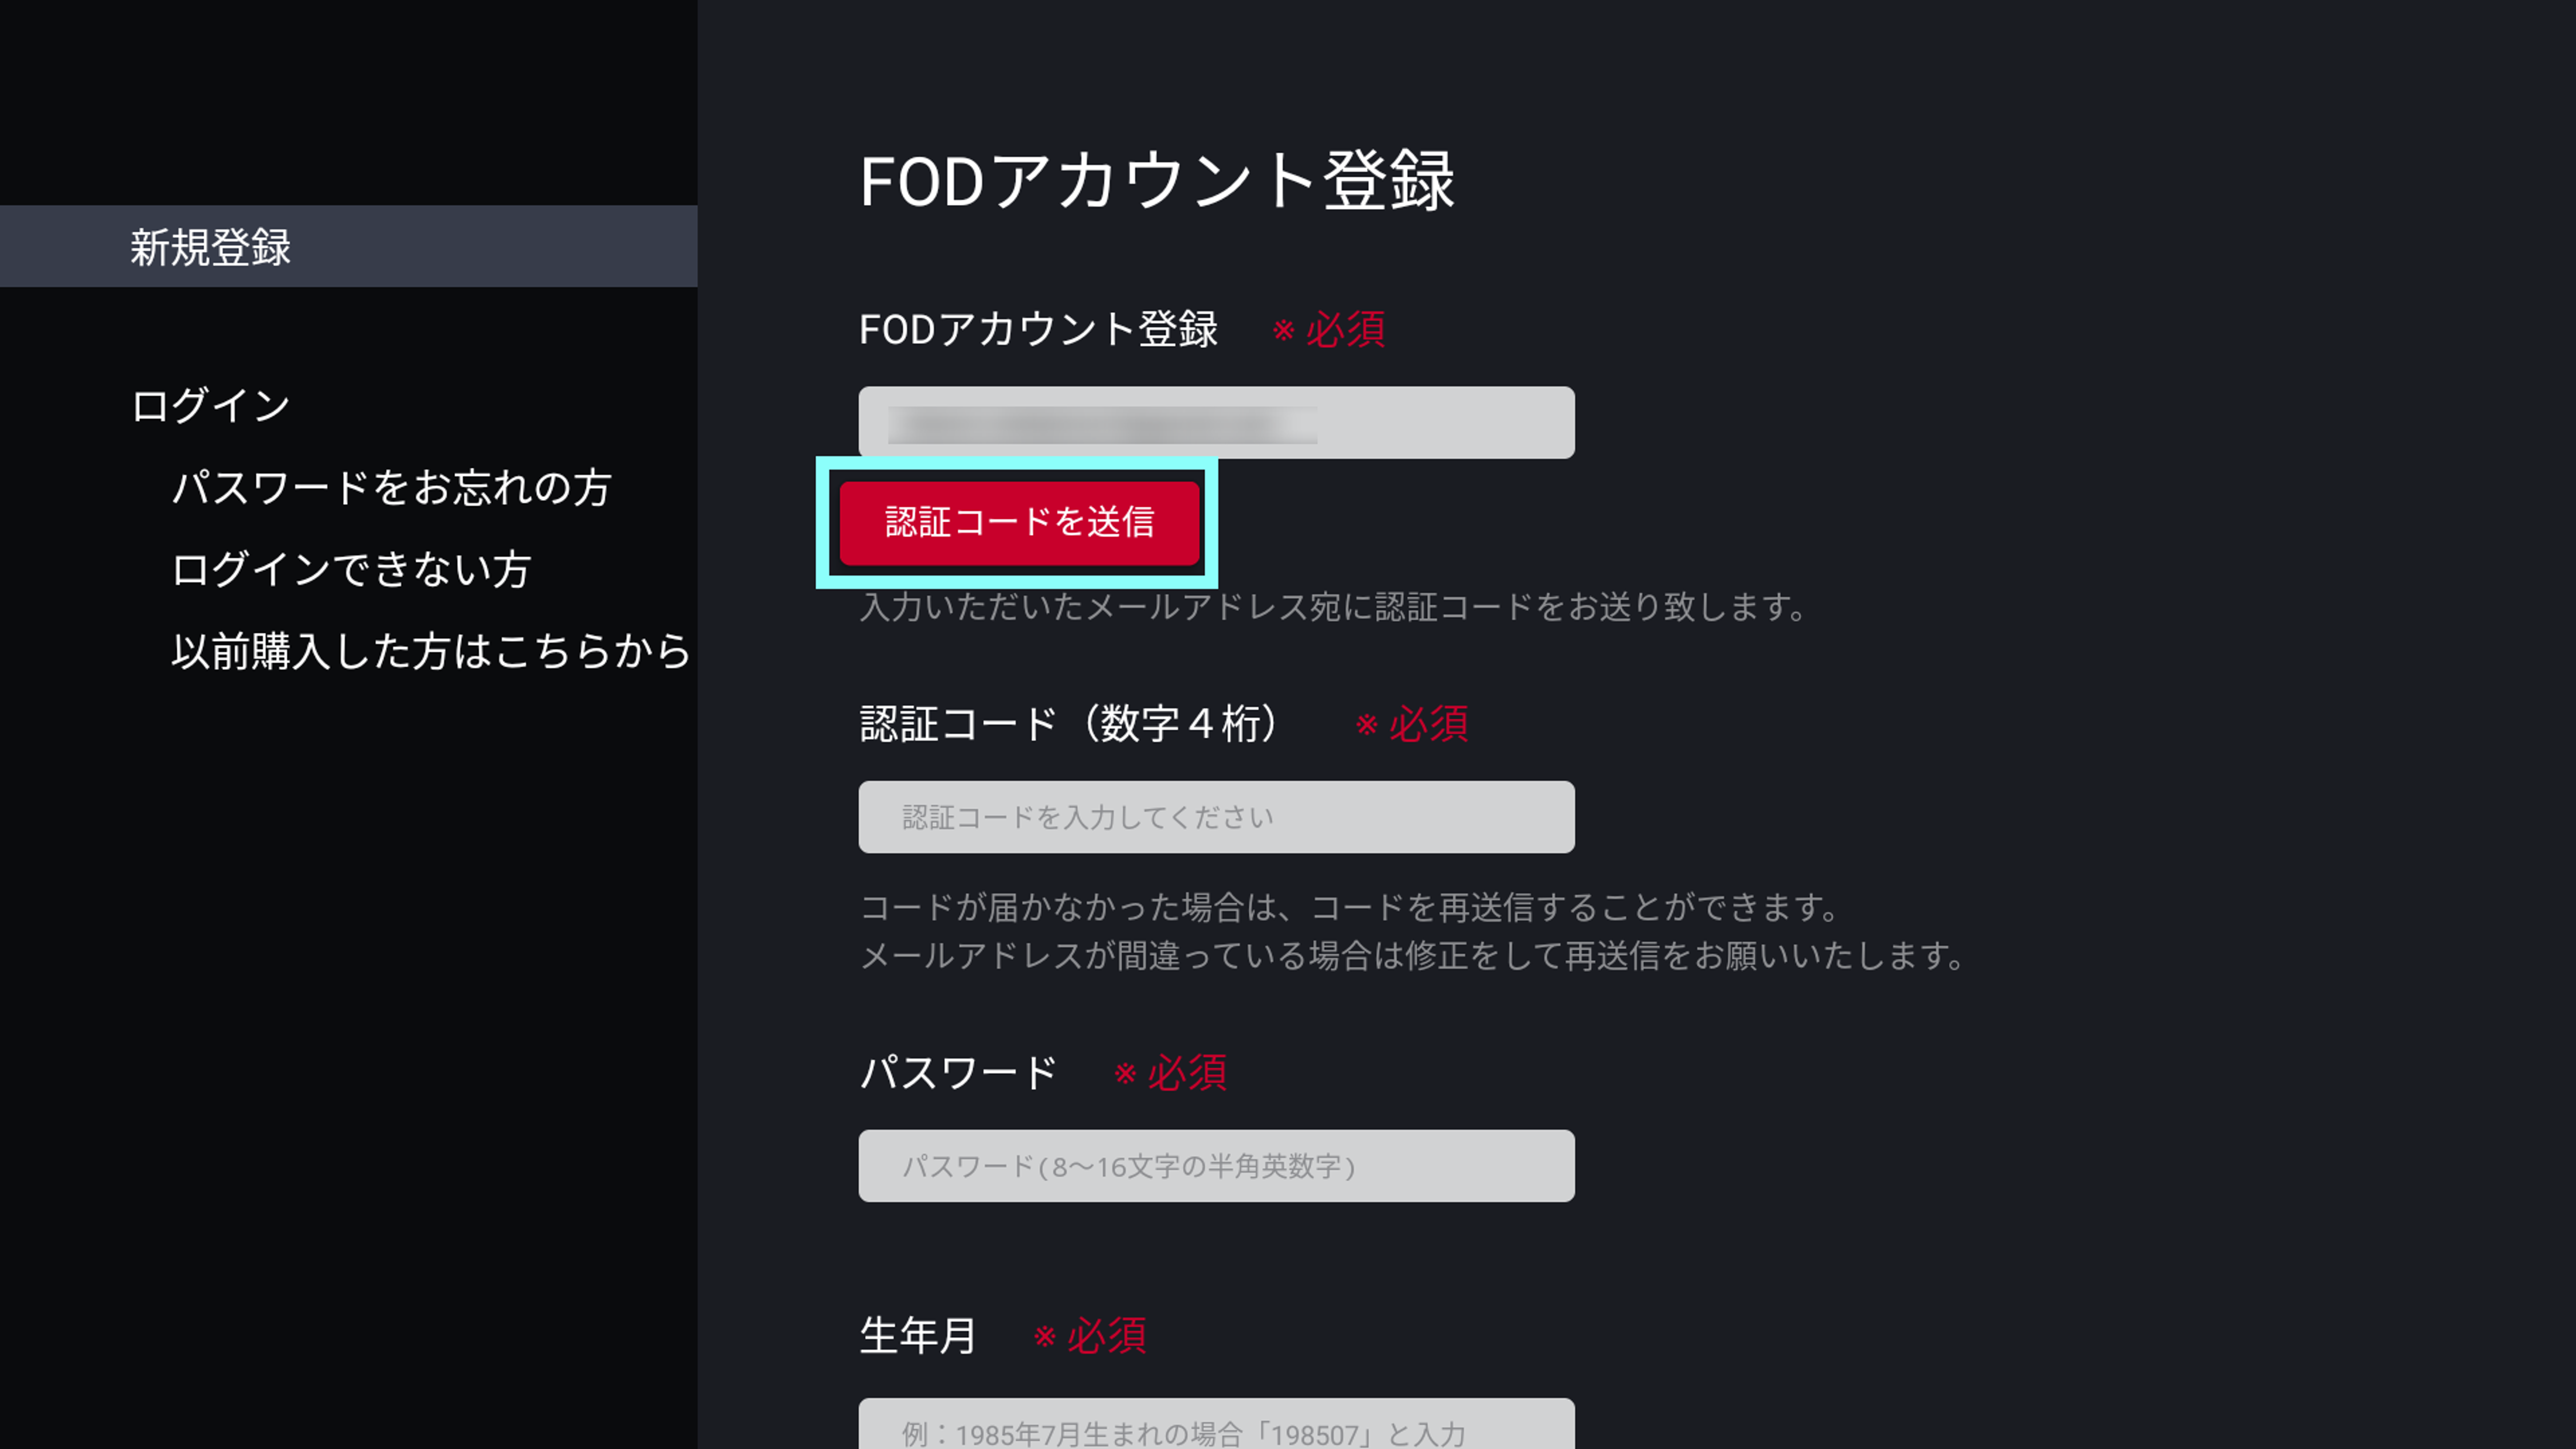Select the 新規登録 menu item
This screenshot has height=1449, width=2576.
209,249
